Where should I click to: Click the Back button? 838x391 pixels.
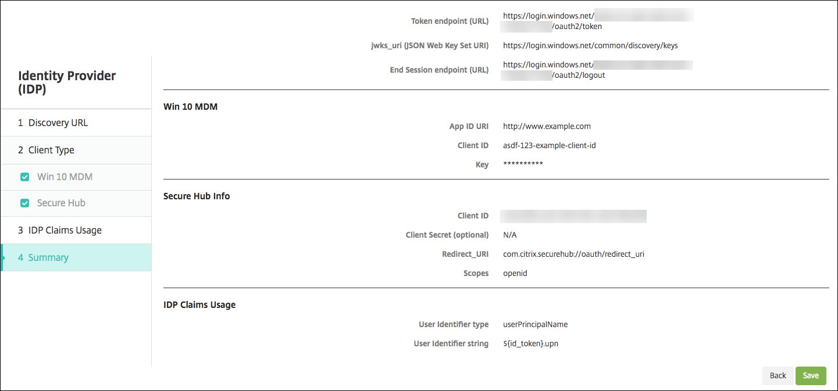778,375
